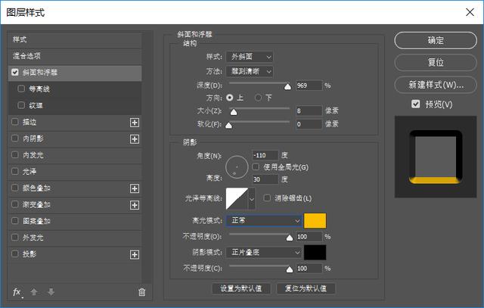Screen dimensions: 484x308
Task: Click the black shadow color swatch
Action: point(315,253)
